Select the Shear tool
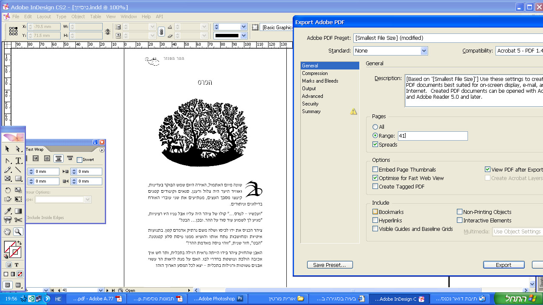The image size is (543, 305). click(7, 199)
